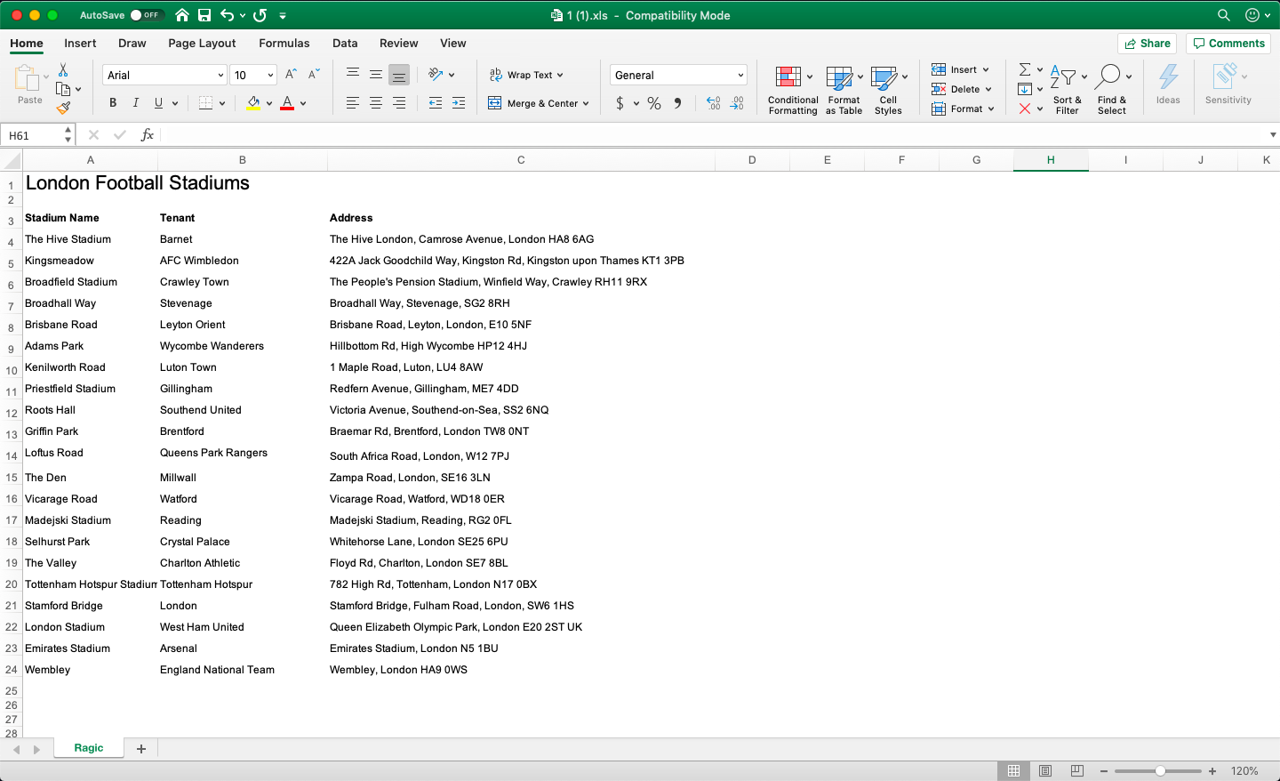Expand the General number format dropdown
The height and width of the screenshot is (781, 1280).
[x=740, y=76]
